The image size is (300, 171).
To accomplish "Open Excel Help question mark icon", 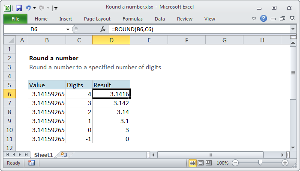I will [264, 19].
